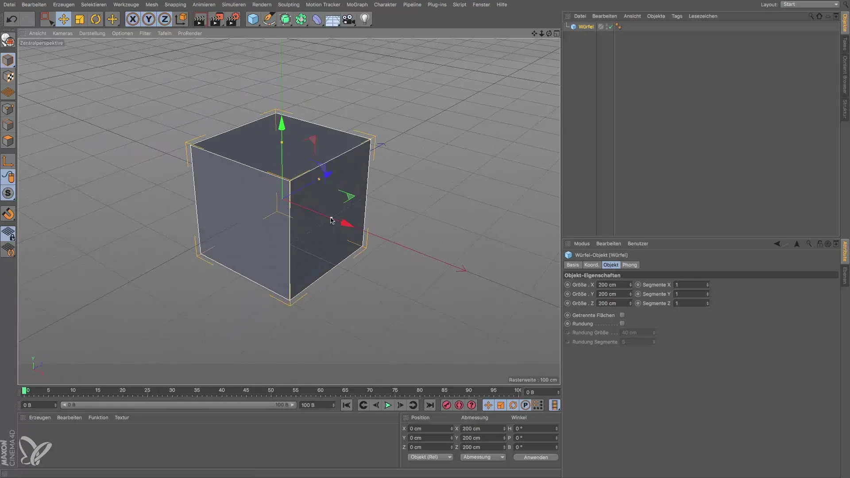Jump to end of timeline

(429, 405)
